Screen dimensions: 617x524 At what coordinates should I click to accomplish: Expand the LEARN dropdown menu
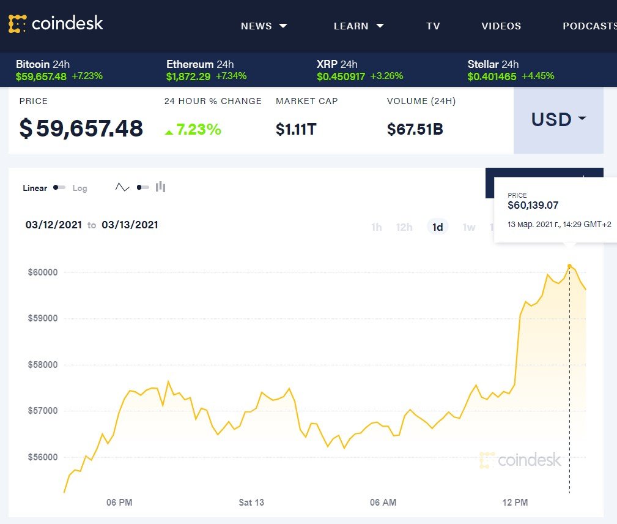pos(359,26)
